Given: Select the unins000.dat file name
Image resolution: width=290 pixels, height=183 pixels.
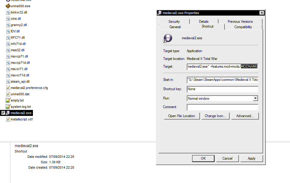Looking at the screenshot, I should [x=20, y=94].
